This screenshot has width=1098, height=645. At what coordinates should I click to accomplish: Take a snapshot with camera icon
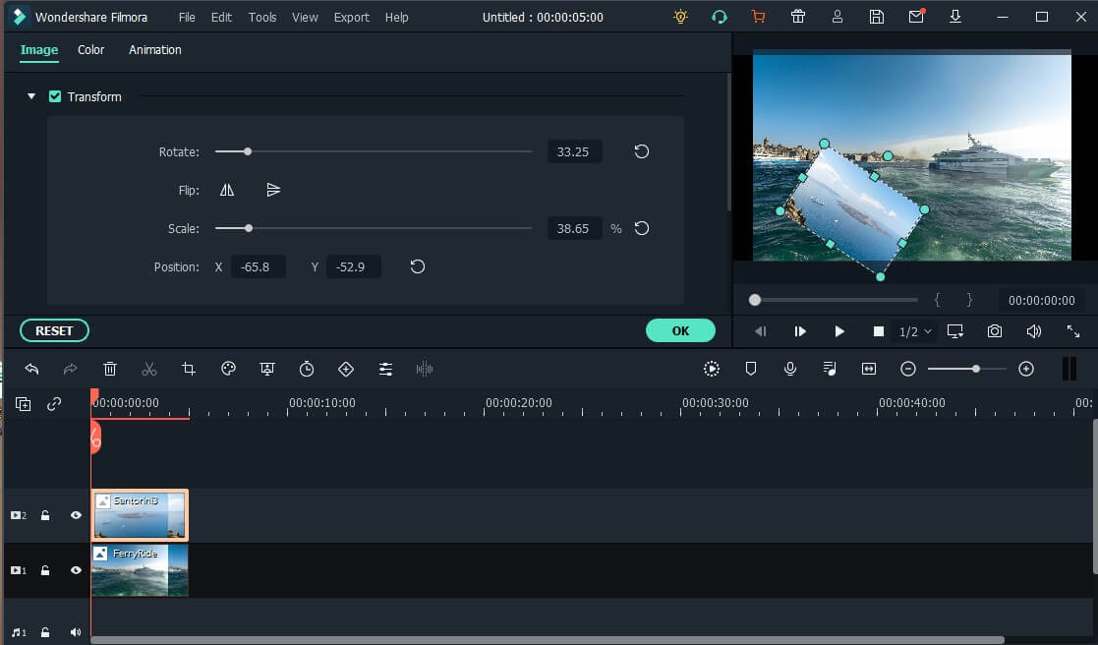click(x=995, y=331)
